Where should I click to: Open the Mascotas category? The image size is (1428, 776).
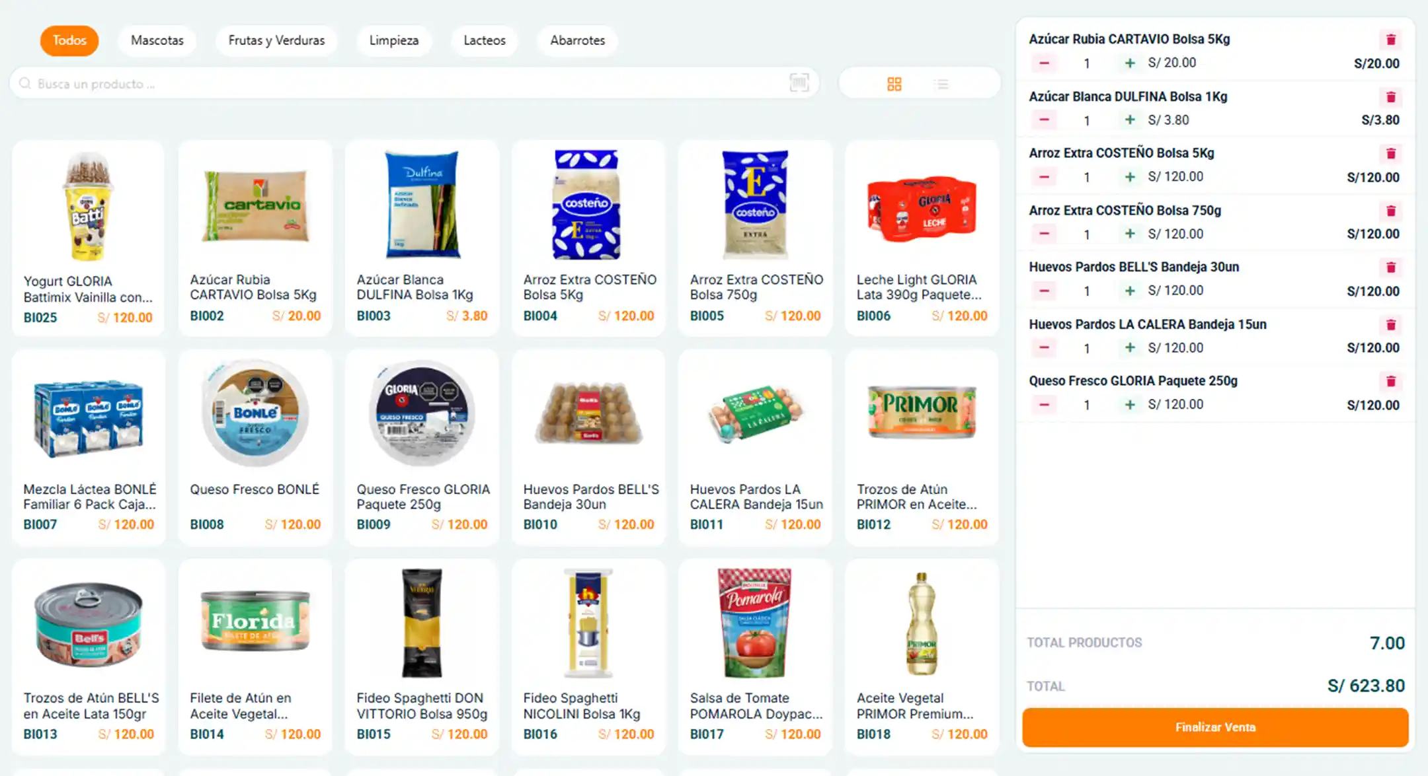(157, 40)
